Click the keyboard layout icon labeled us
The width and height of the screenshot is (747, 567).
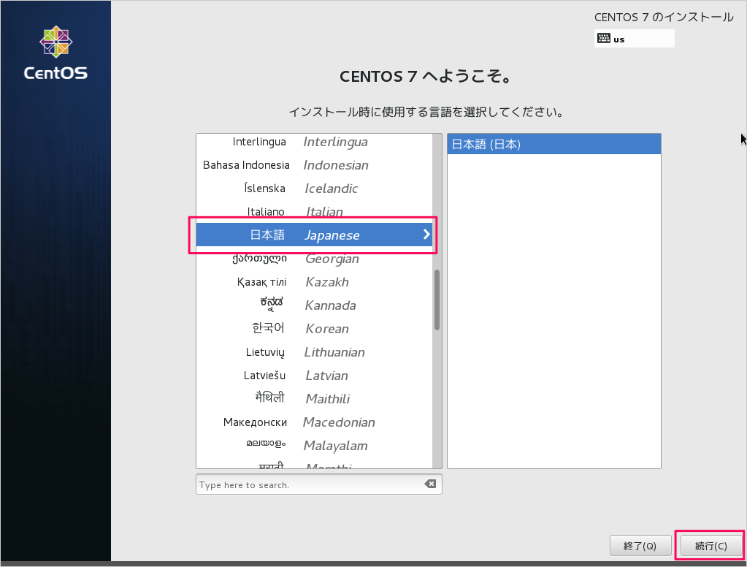[x=604, y=38]
